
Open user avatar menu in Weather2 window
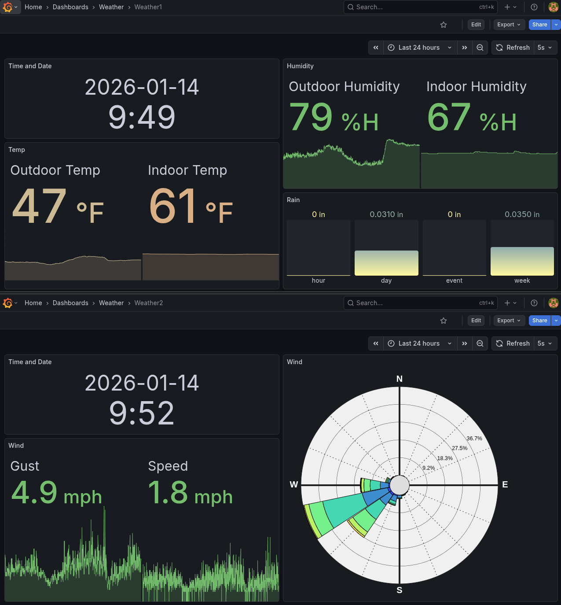click(554, 303)
